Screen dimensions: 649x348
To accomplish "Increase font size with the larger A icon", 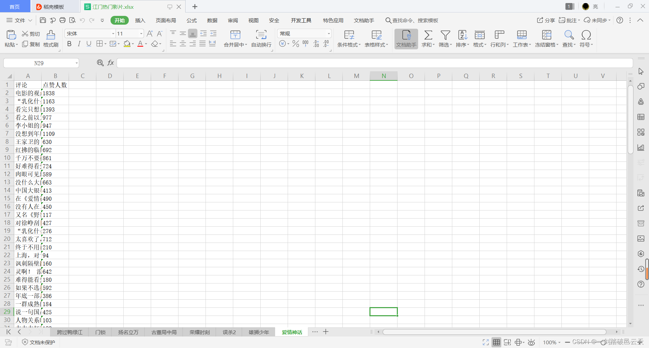I will click(x=150, y=33).
